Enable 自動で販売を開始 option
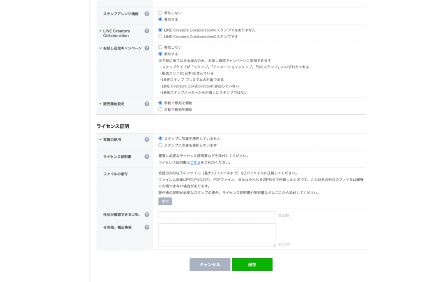Screen dimensions: 426x282 click(x=159, y=109)
